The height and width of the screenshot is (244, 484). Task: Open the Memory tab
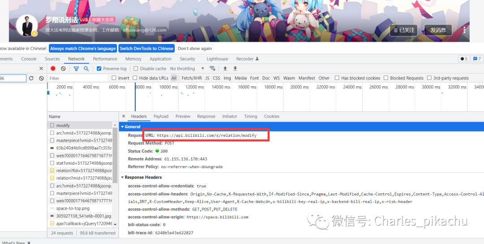click(134, 59)
